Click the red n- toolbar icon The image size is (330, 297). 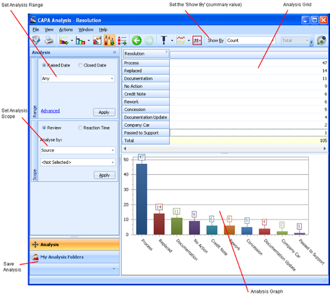click(197, 40)
